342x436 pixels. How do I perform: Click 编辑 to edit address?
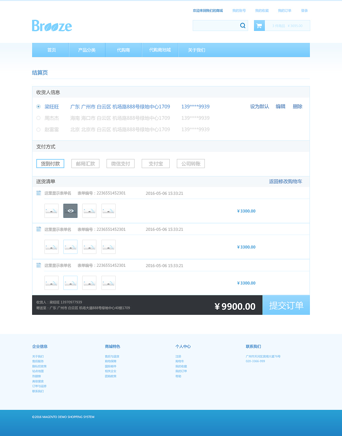[x=280, y=107]
